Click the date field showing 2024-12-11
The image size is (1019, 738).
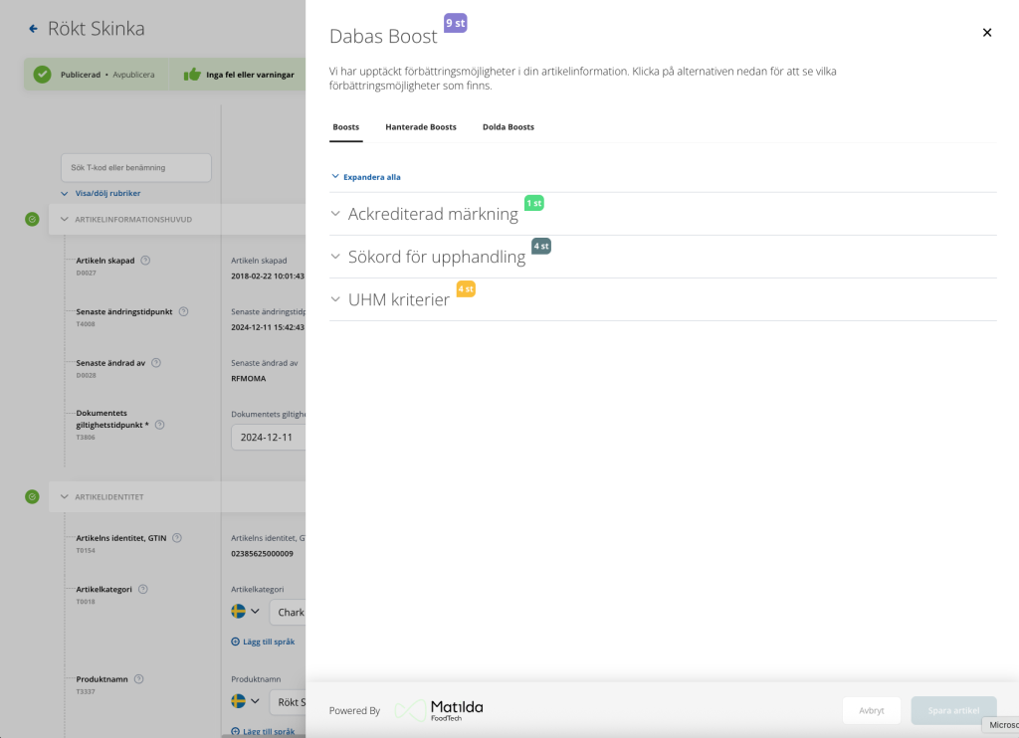click(x=269, y=438)
